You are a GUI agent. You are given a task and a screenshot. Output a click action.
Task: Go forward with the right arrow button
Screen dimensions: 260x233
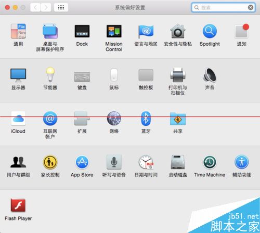click(x=46, y=7)
